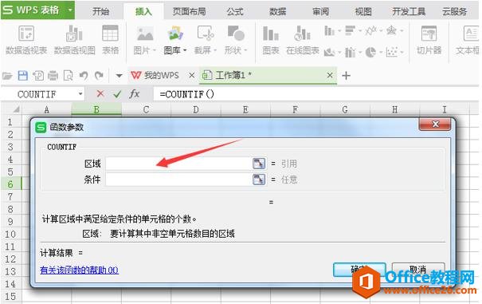Screen dimensions: 482x304
Task: Redo the last action
Action: coord(99,76)
